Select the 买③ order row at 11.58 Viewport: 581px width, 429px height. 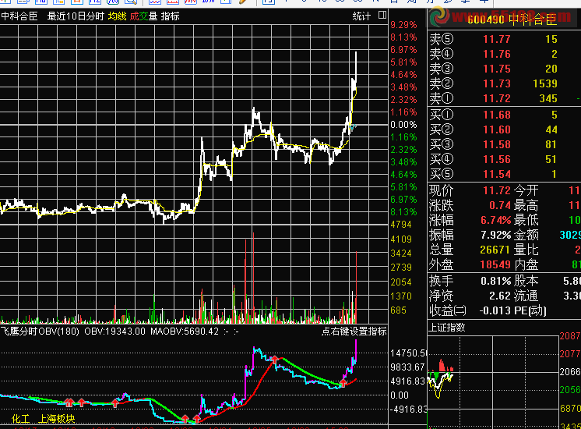coord(504,144)
